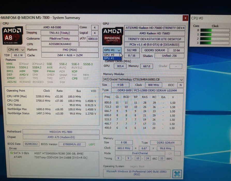
Task: Click Core 3 clock bar in CPU #0 window
Action: pyautogui.click(x=215, y=43)
